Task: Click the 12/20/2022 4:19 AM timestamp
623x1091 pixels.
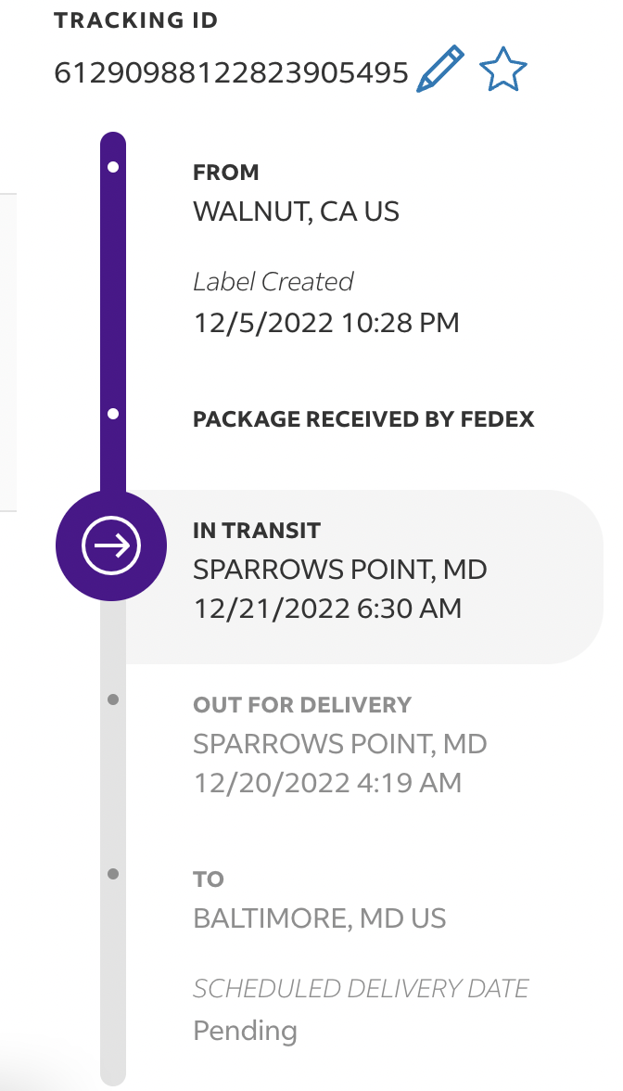Action: 327,783
